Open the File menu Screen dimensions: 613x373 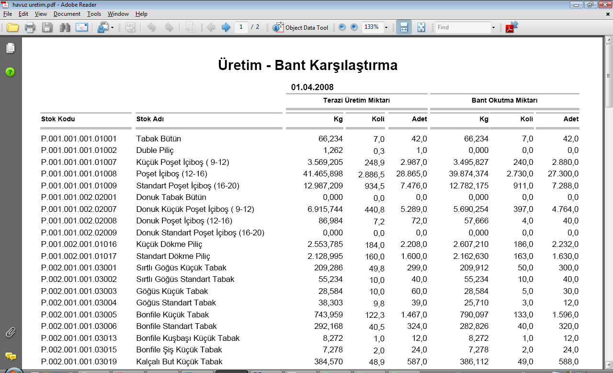pos(8,14)
